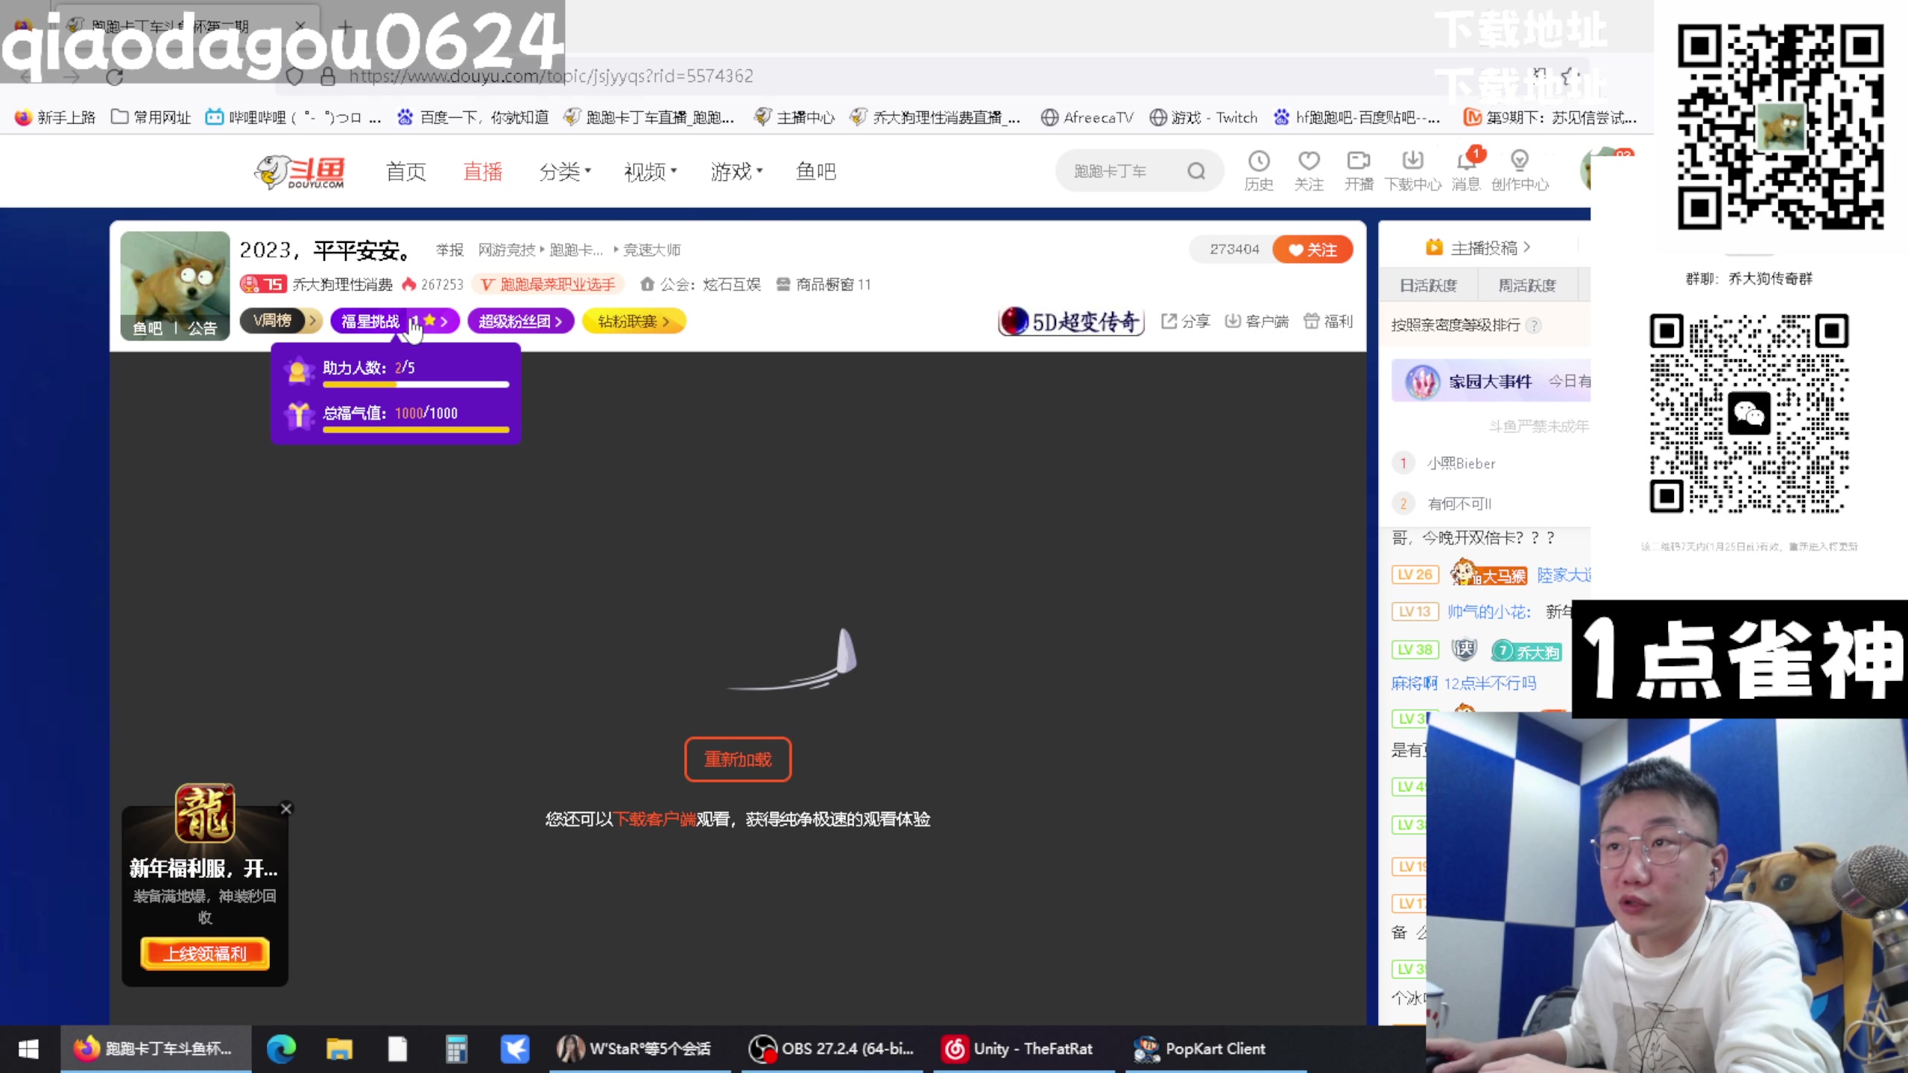Open File Explorer from taskbar
The image size is (1908, 1073).
[339, 1049]
